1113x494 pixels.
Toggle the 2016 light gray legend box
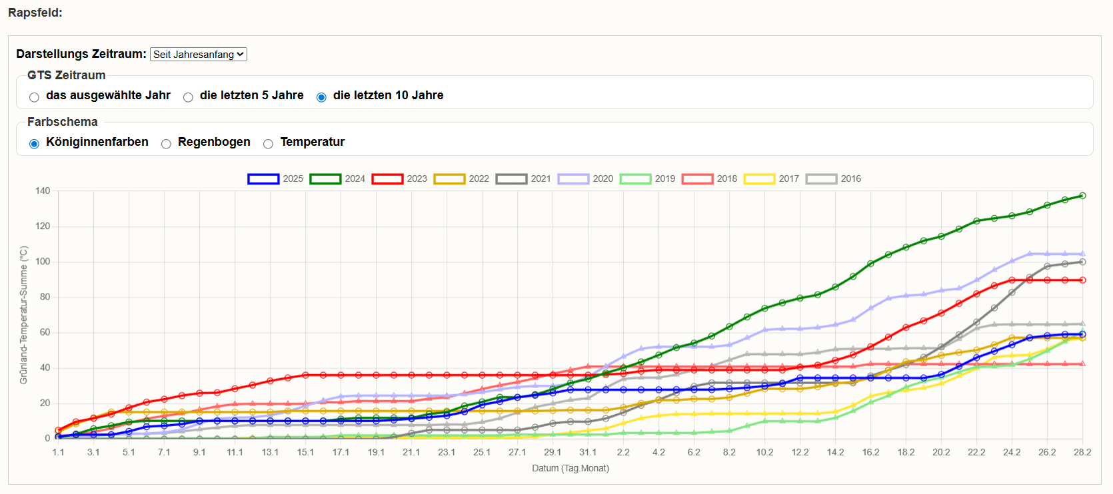821,179
